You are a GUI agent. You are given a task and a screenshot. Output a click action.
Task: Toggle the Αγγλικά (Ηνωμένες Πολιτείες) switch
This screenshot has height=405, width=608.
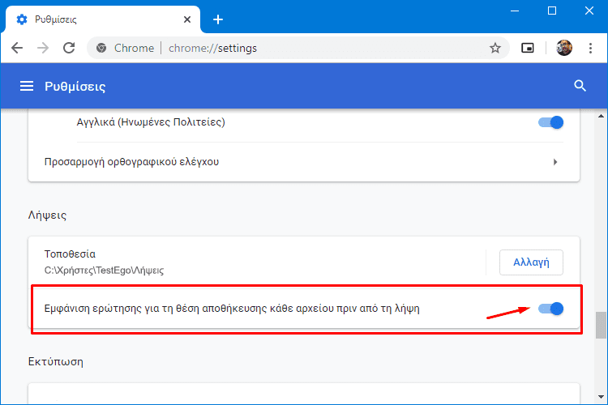550,122
